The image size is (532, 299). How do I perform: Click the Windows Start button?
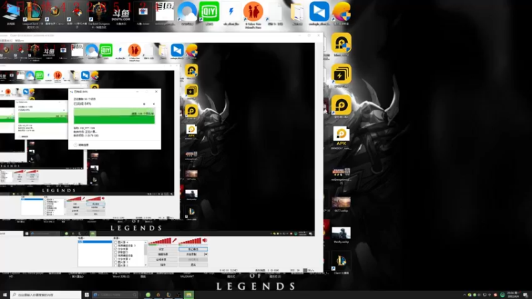(5, 294)
